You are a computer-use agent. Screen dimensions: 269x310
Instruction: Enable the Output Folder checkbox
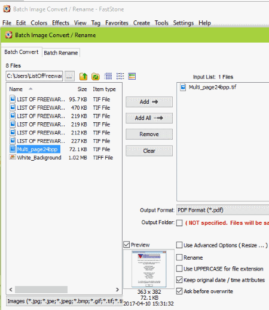[179, 223]
